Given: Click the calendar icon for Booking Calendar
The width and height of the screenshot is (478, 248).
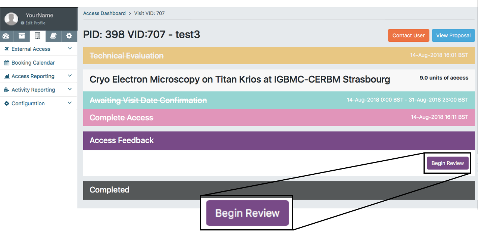Looking at the screenshot, I should 6,63.
